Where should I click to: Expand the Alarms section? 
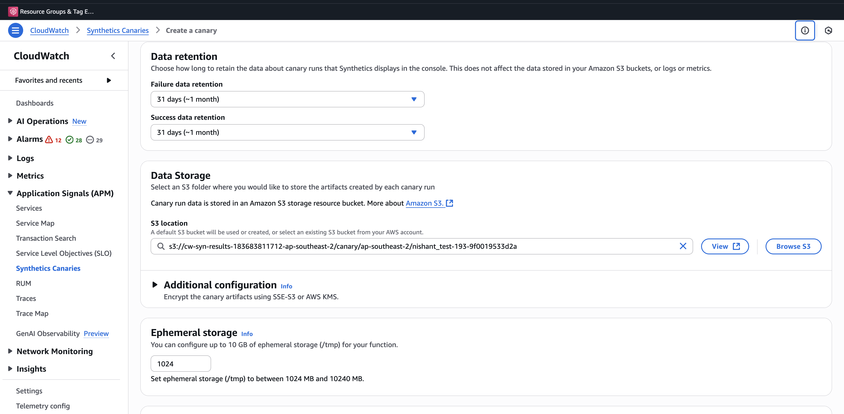(10, 139)
